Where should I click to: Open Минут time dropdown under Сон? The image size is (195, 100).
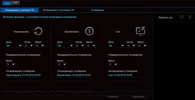pos(142,46)
